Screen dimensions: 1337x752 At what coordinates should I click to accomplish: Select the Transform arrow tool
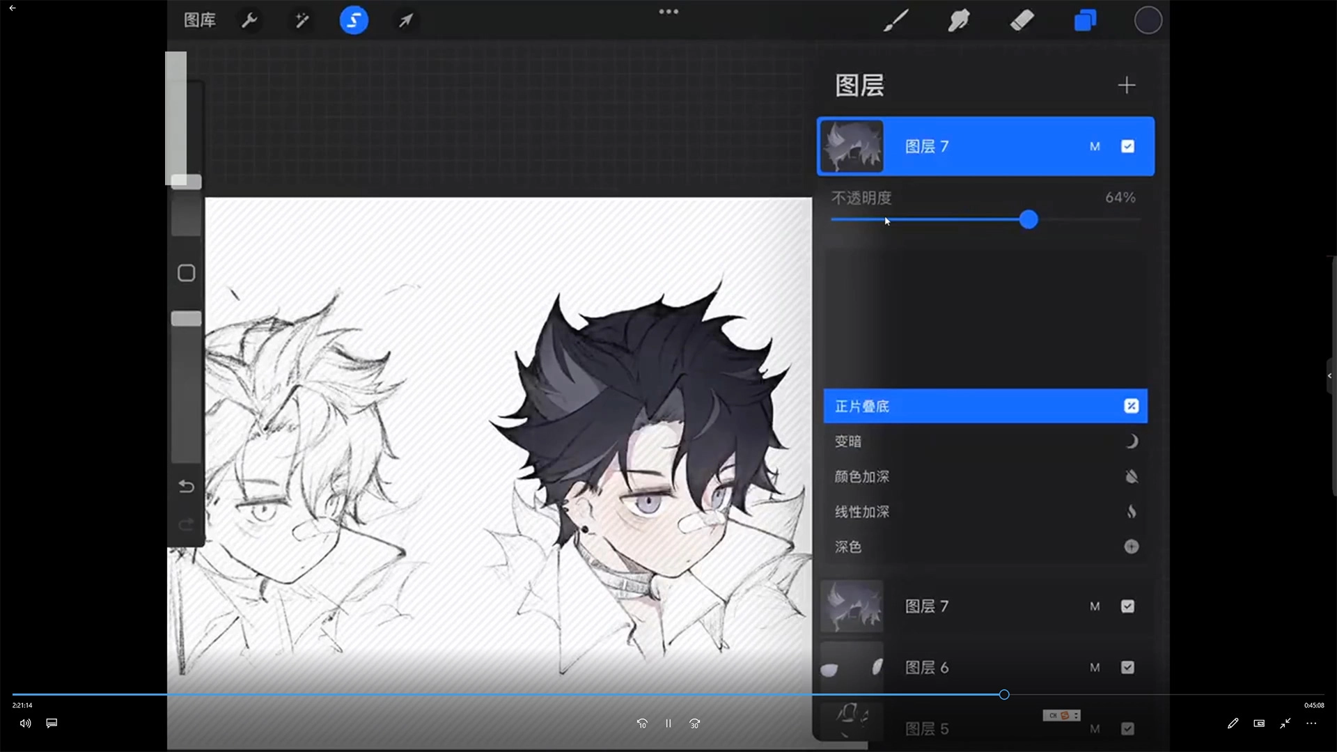coord(406,20)
